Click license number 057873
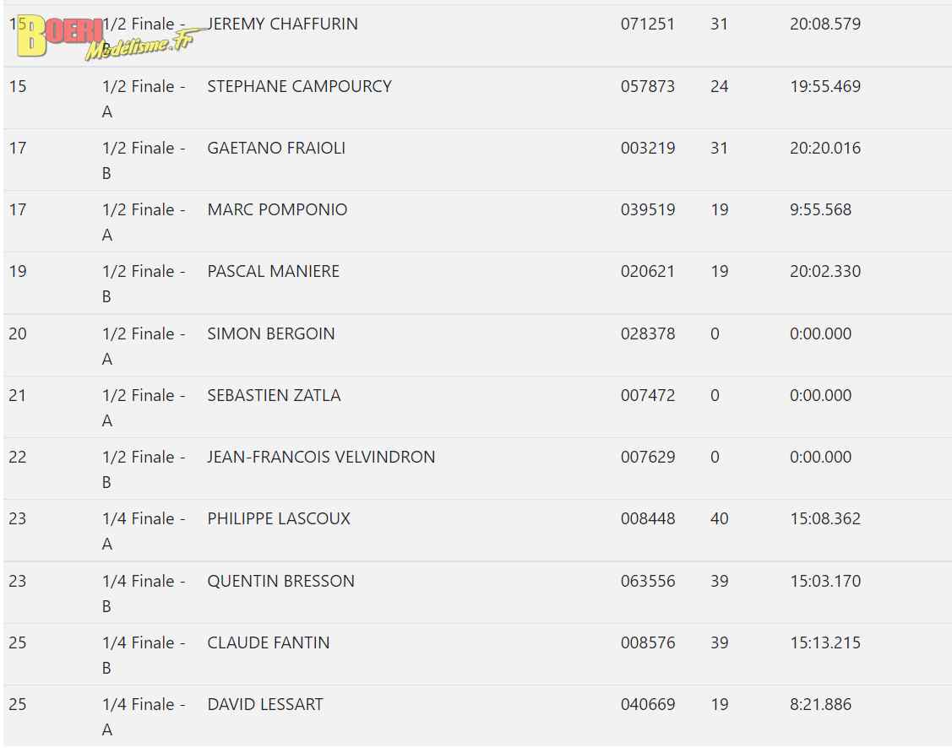 [x=647, y=86]
